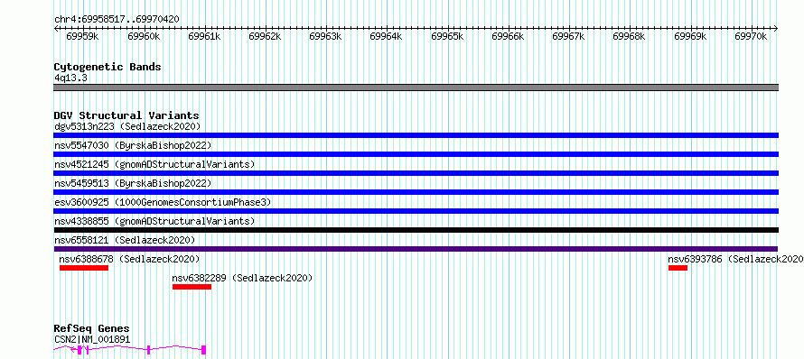The image size is (804, 359).
Task: Click the RefSeq Genes track title
Action: click(x=91, y=328)
